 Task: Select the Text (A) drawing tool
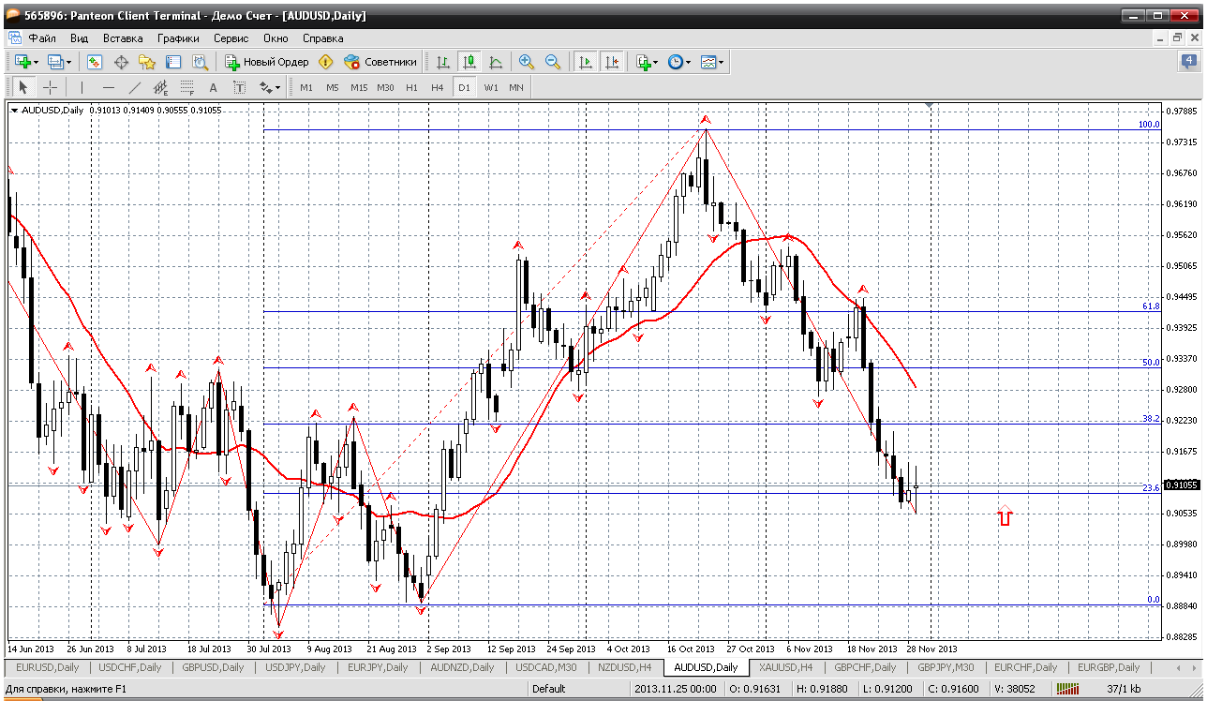point(213,87)
